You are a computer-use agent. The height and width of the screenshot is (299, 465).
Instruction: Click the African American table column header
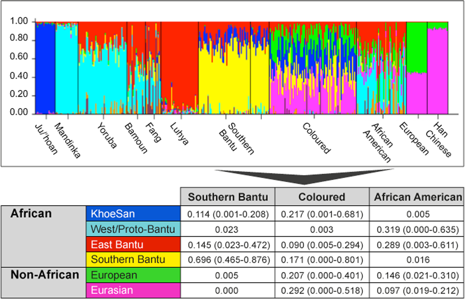pyautogui.click(x=417, y=197)
